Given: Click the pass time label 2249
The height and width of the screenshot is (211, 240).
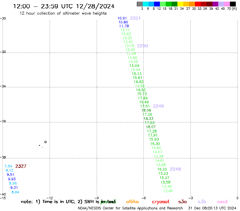Looking at the screenshot, I should point(158,106).
